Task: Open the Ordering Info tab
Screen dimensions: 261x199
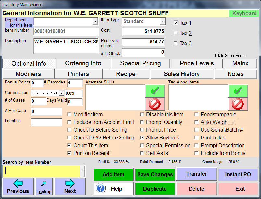Action: click(x=83, y=63)
